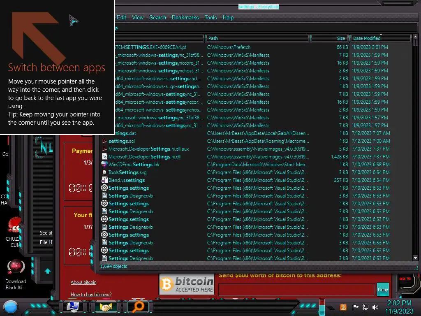Click the Roaming\Macrome... path cell
This screenshot has width=421, height=316.
[x=258, y=141]
